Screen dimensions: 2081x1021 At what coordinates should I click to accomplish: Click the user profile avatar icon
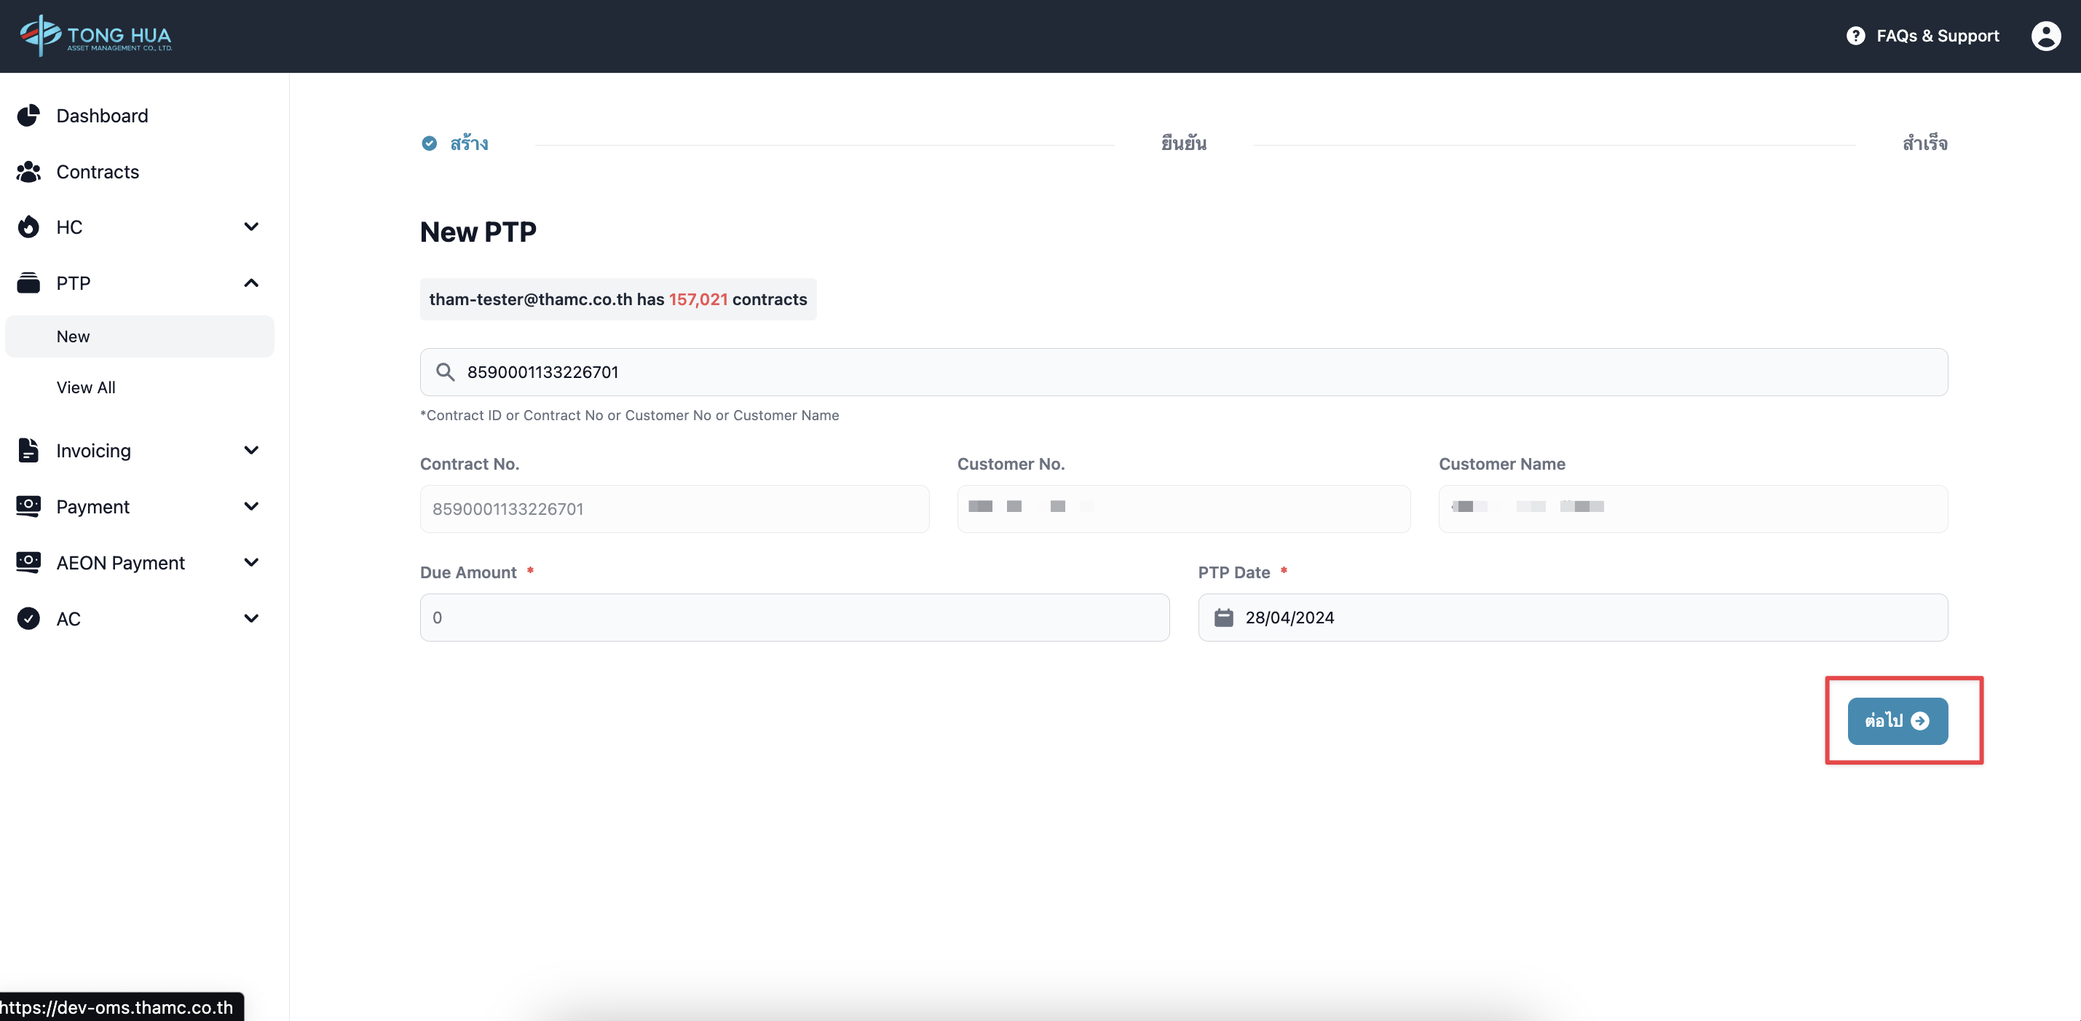pos(2045,36)
